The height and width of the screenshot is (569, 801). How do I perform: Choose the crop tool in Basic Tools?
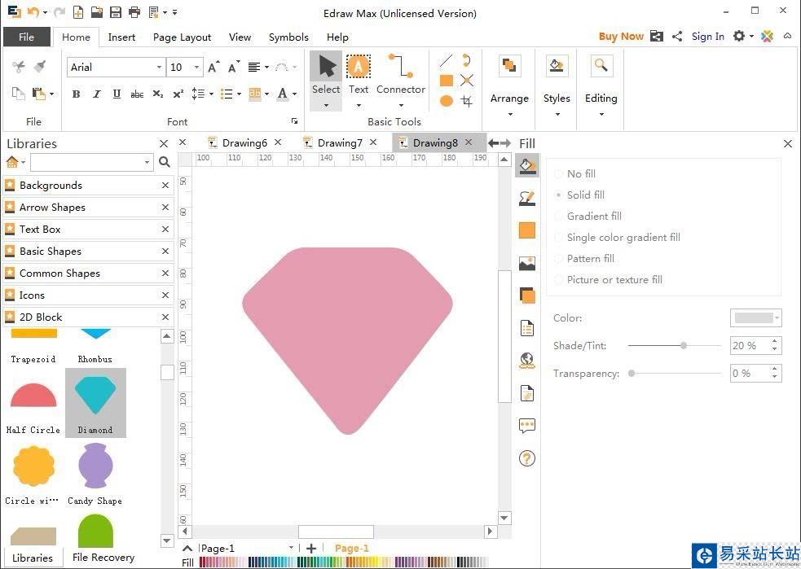466,101
